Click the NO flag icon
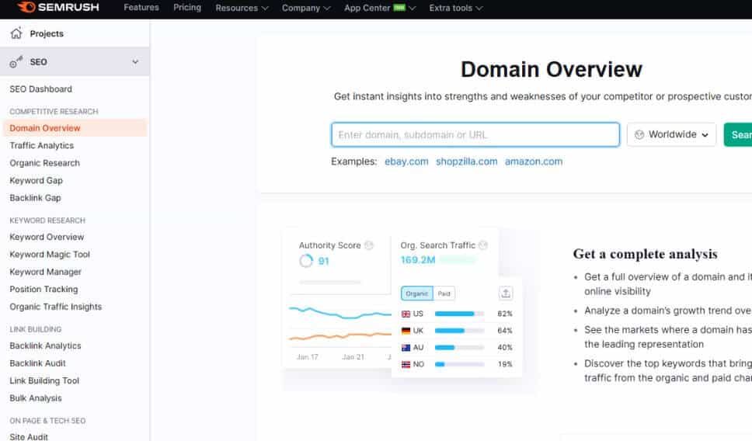Viewport: 752px width, 441px height. [x=406, y=364]
